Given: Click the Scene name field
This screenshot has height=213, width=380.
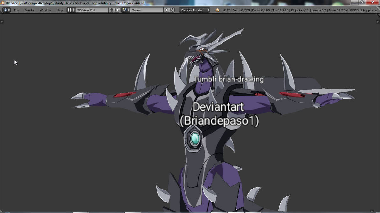Looking at the screenshot, I should 145,10.
